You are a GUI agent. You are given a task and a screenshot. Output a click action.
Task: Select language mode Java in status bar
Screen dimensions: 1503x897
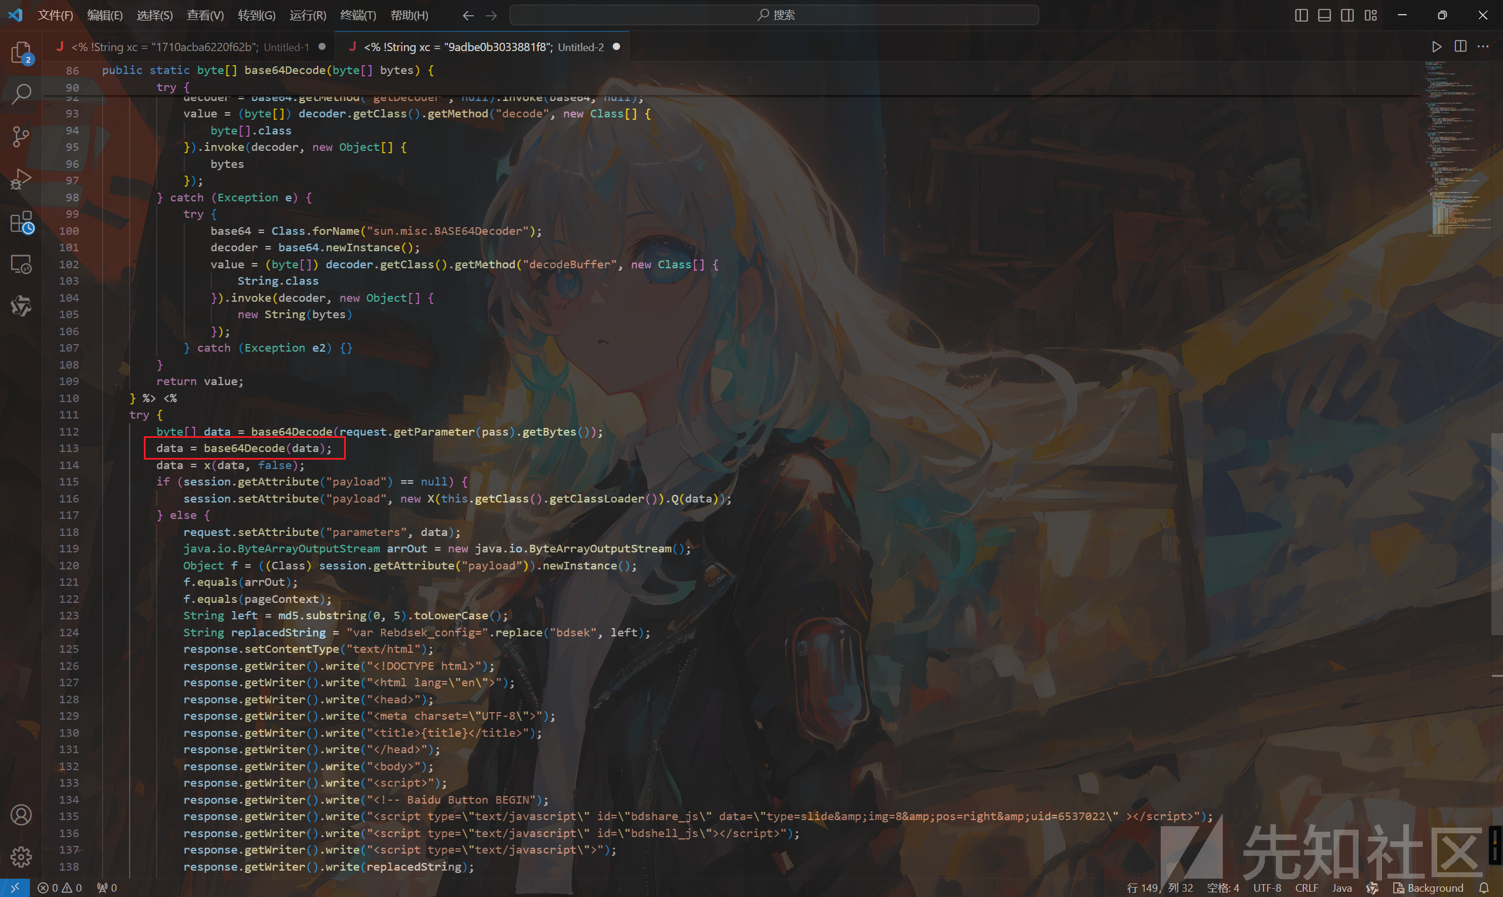[1342, 888]
